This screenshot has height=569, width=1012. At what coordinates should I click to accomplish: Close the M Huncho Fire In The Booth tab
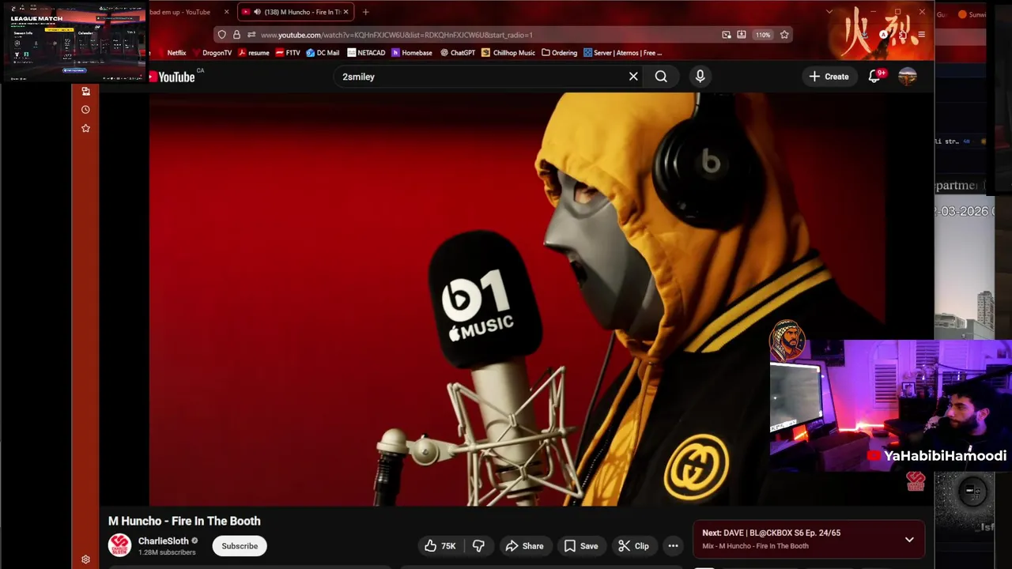point(346,12)
